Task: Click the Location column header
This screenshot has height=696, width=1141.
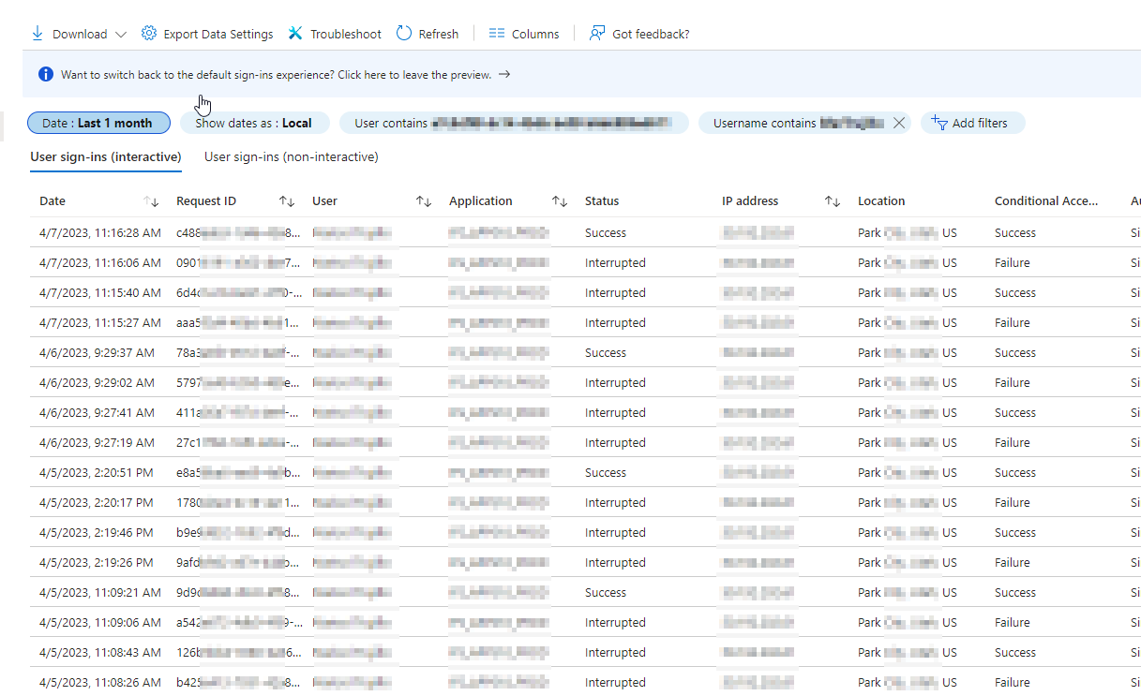Action: [881, 201]
